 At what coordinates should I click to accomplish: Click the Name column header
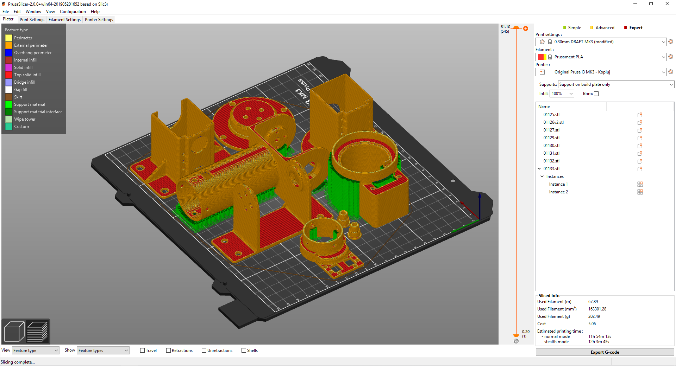(x=571, y=107)
